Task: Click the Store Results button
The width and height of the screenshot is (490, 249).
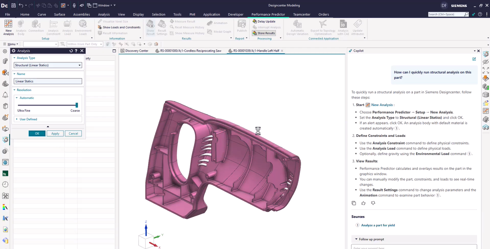Action: 264,33
